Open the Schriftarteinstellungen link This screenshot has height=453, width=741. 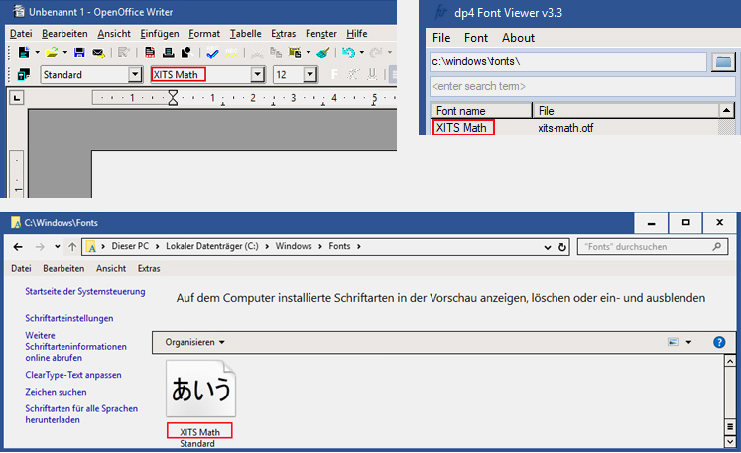(x=69, y=318)
